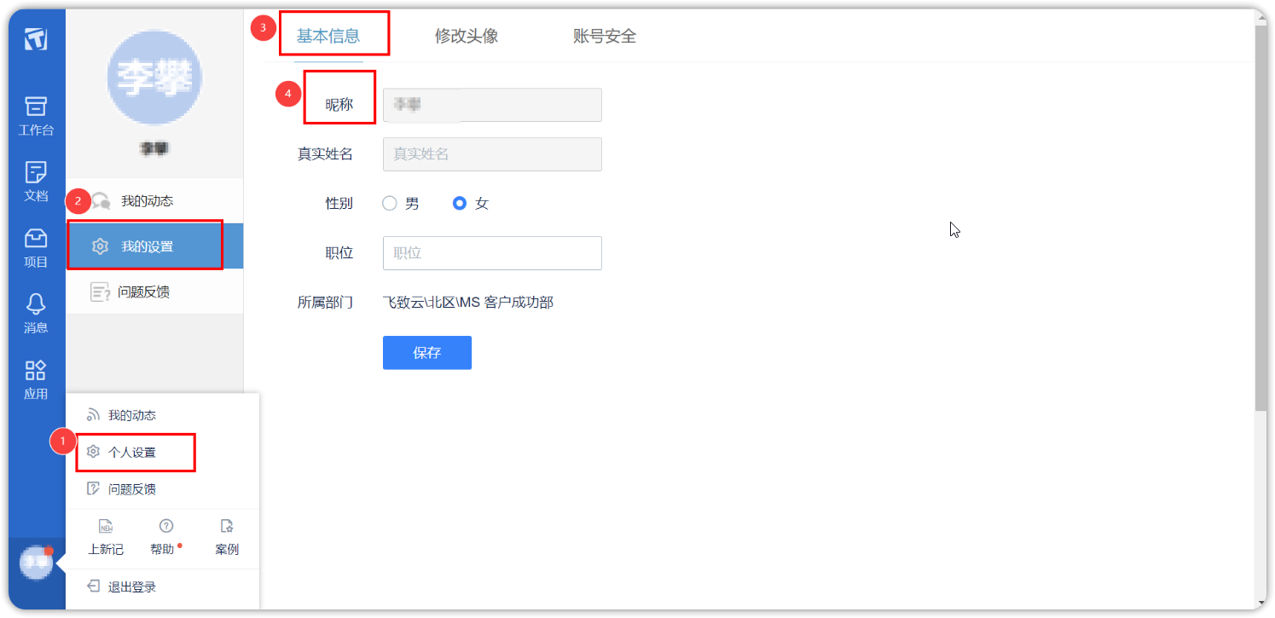Choose 问题反馈 in the popup menu
Image resolution: width=1275 pixels, height=618 pixels.
[162, 489]
